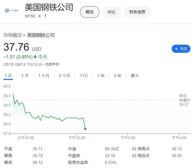Select the 概览 overview tab
Screen dimensions: 192x168
point(90,12)
